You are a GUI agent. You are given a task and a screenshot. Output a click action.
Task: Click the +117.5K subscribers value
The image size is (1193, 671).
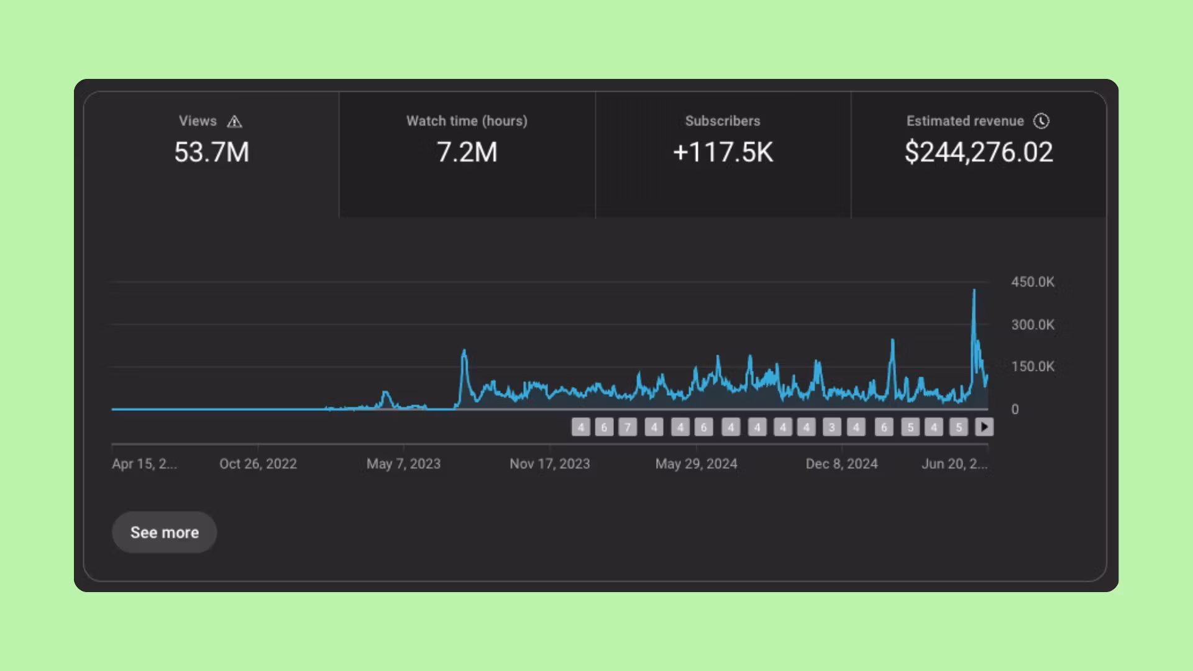point(723,152)
